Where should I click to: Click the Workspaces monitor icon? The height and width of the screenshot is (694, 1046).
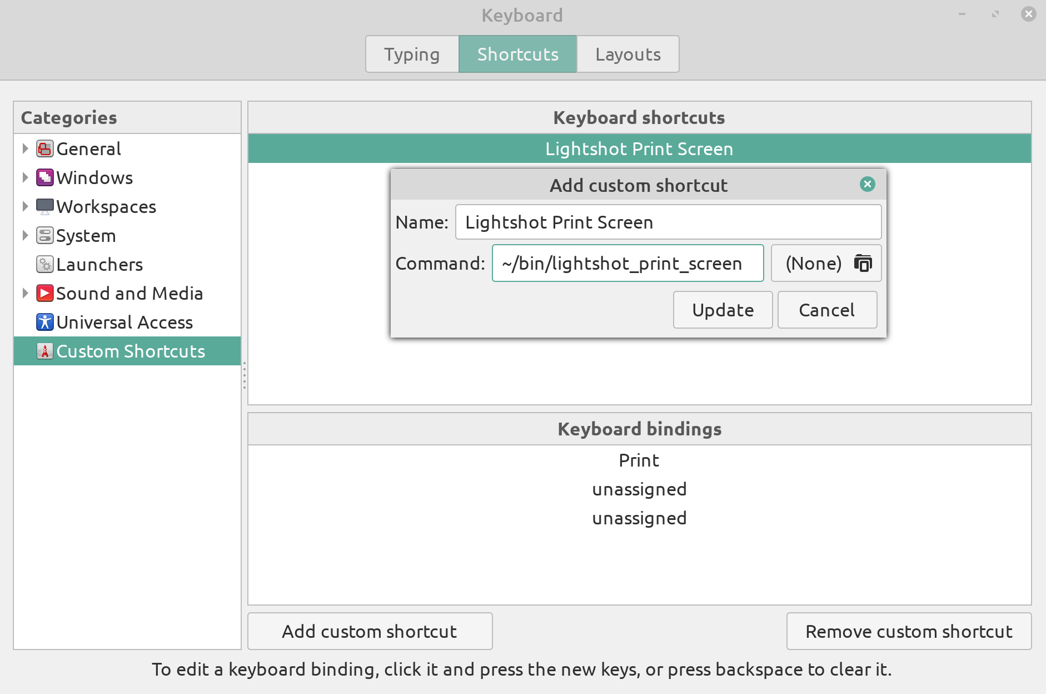tap(45, 206)
